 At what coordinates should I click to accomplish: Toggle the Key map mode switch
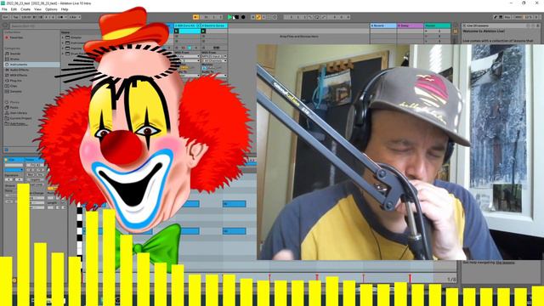pyautogui.click(x=507, y=17)
